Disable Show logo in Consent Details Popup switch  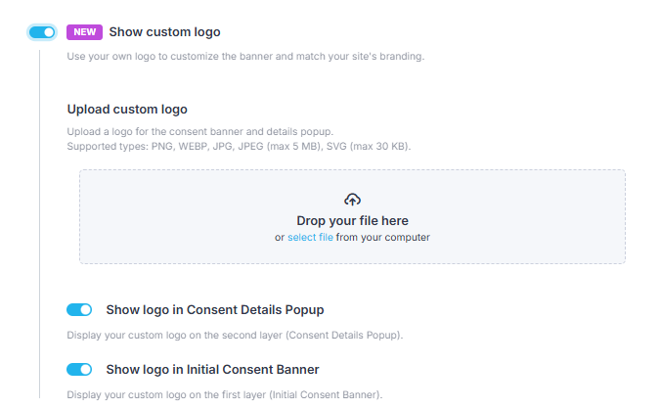pyautogui.click(x=79, y=310)
